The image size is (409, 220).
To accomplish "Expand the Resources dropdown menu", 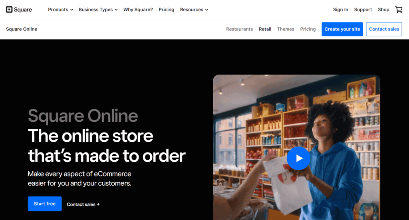I will point(194,10).
